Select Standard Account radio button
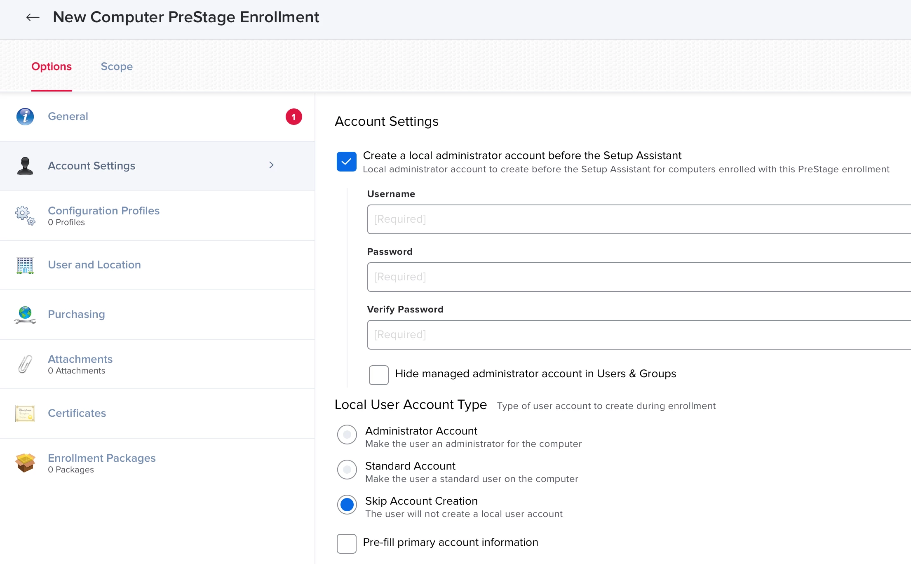911x564 pixels. point(347,470)
